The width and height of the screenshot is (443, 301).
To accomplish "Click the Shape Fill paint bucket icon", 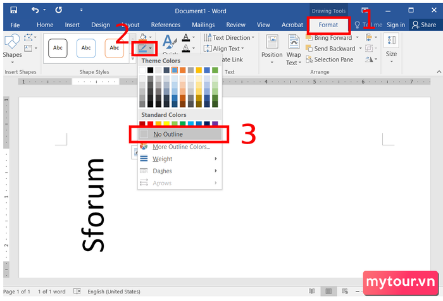I will click(143, 37).
